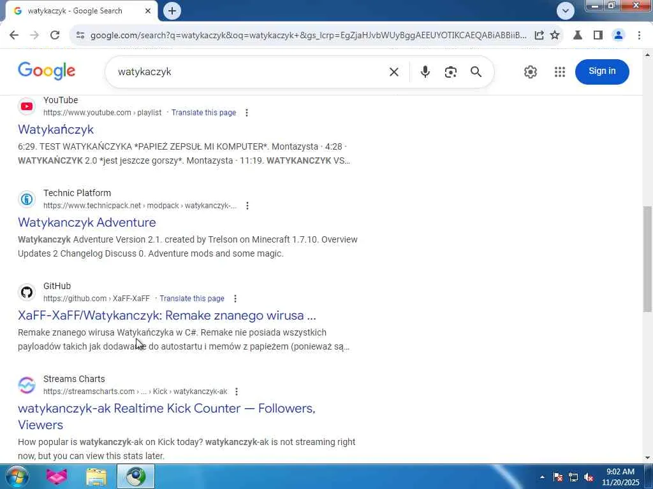Open the Google apps grid
653x489 pixels.
(x=560, y=72)
